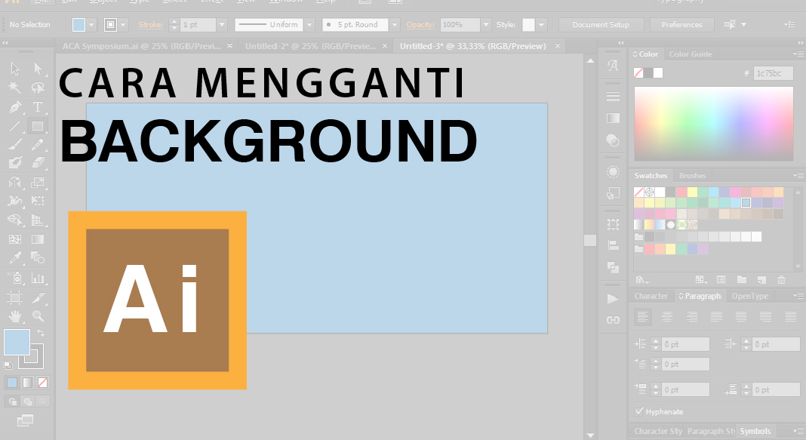Switch to OpenType tab
Screen dimensions: 806x440
click(x=750, y=296)
